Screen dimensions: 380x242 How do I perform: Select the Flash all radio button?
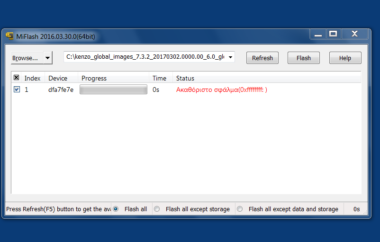[x=116, y=209]
